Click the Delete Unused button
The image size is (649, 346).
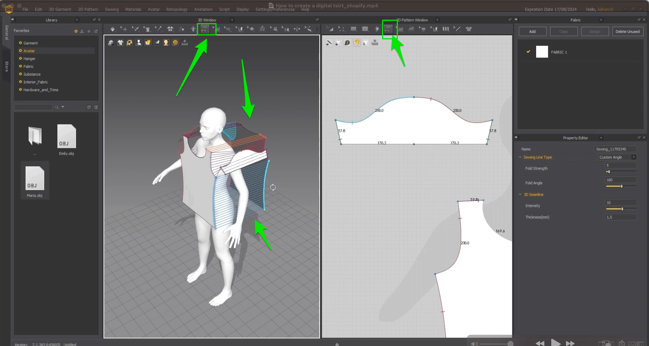pos(628,31)
